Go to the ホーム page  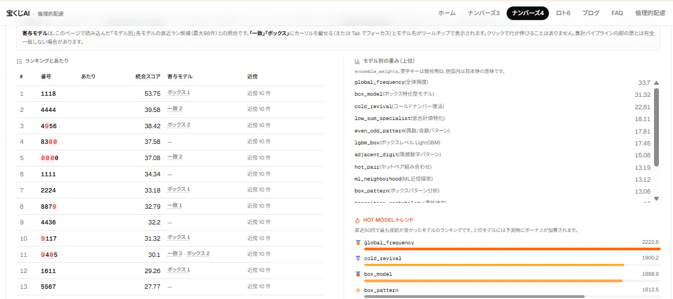point(446,13)
